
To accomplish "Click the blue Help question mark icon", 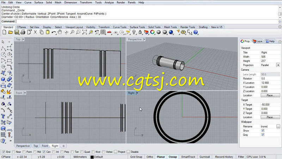I will 196,32.
